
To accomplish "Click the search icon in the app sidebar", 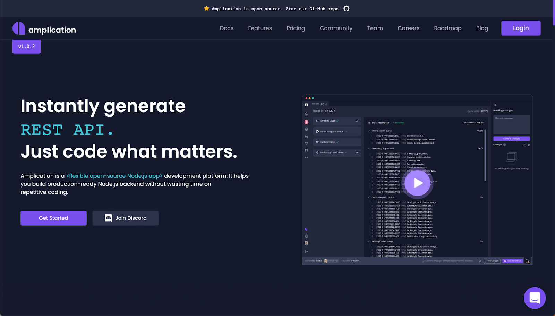I will click(x=306, y=114).
